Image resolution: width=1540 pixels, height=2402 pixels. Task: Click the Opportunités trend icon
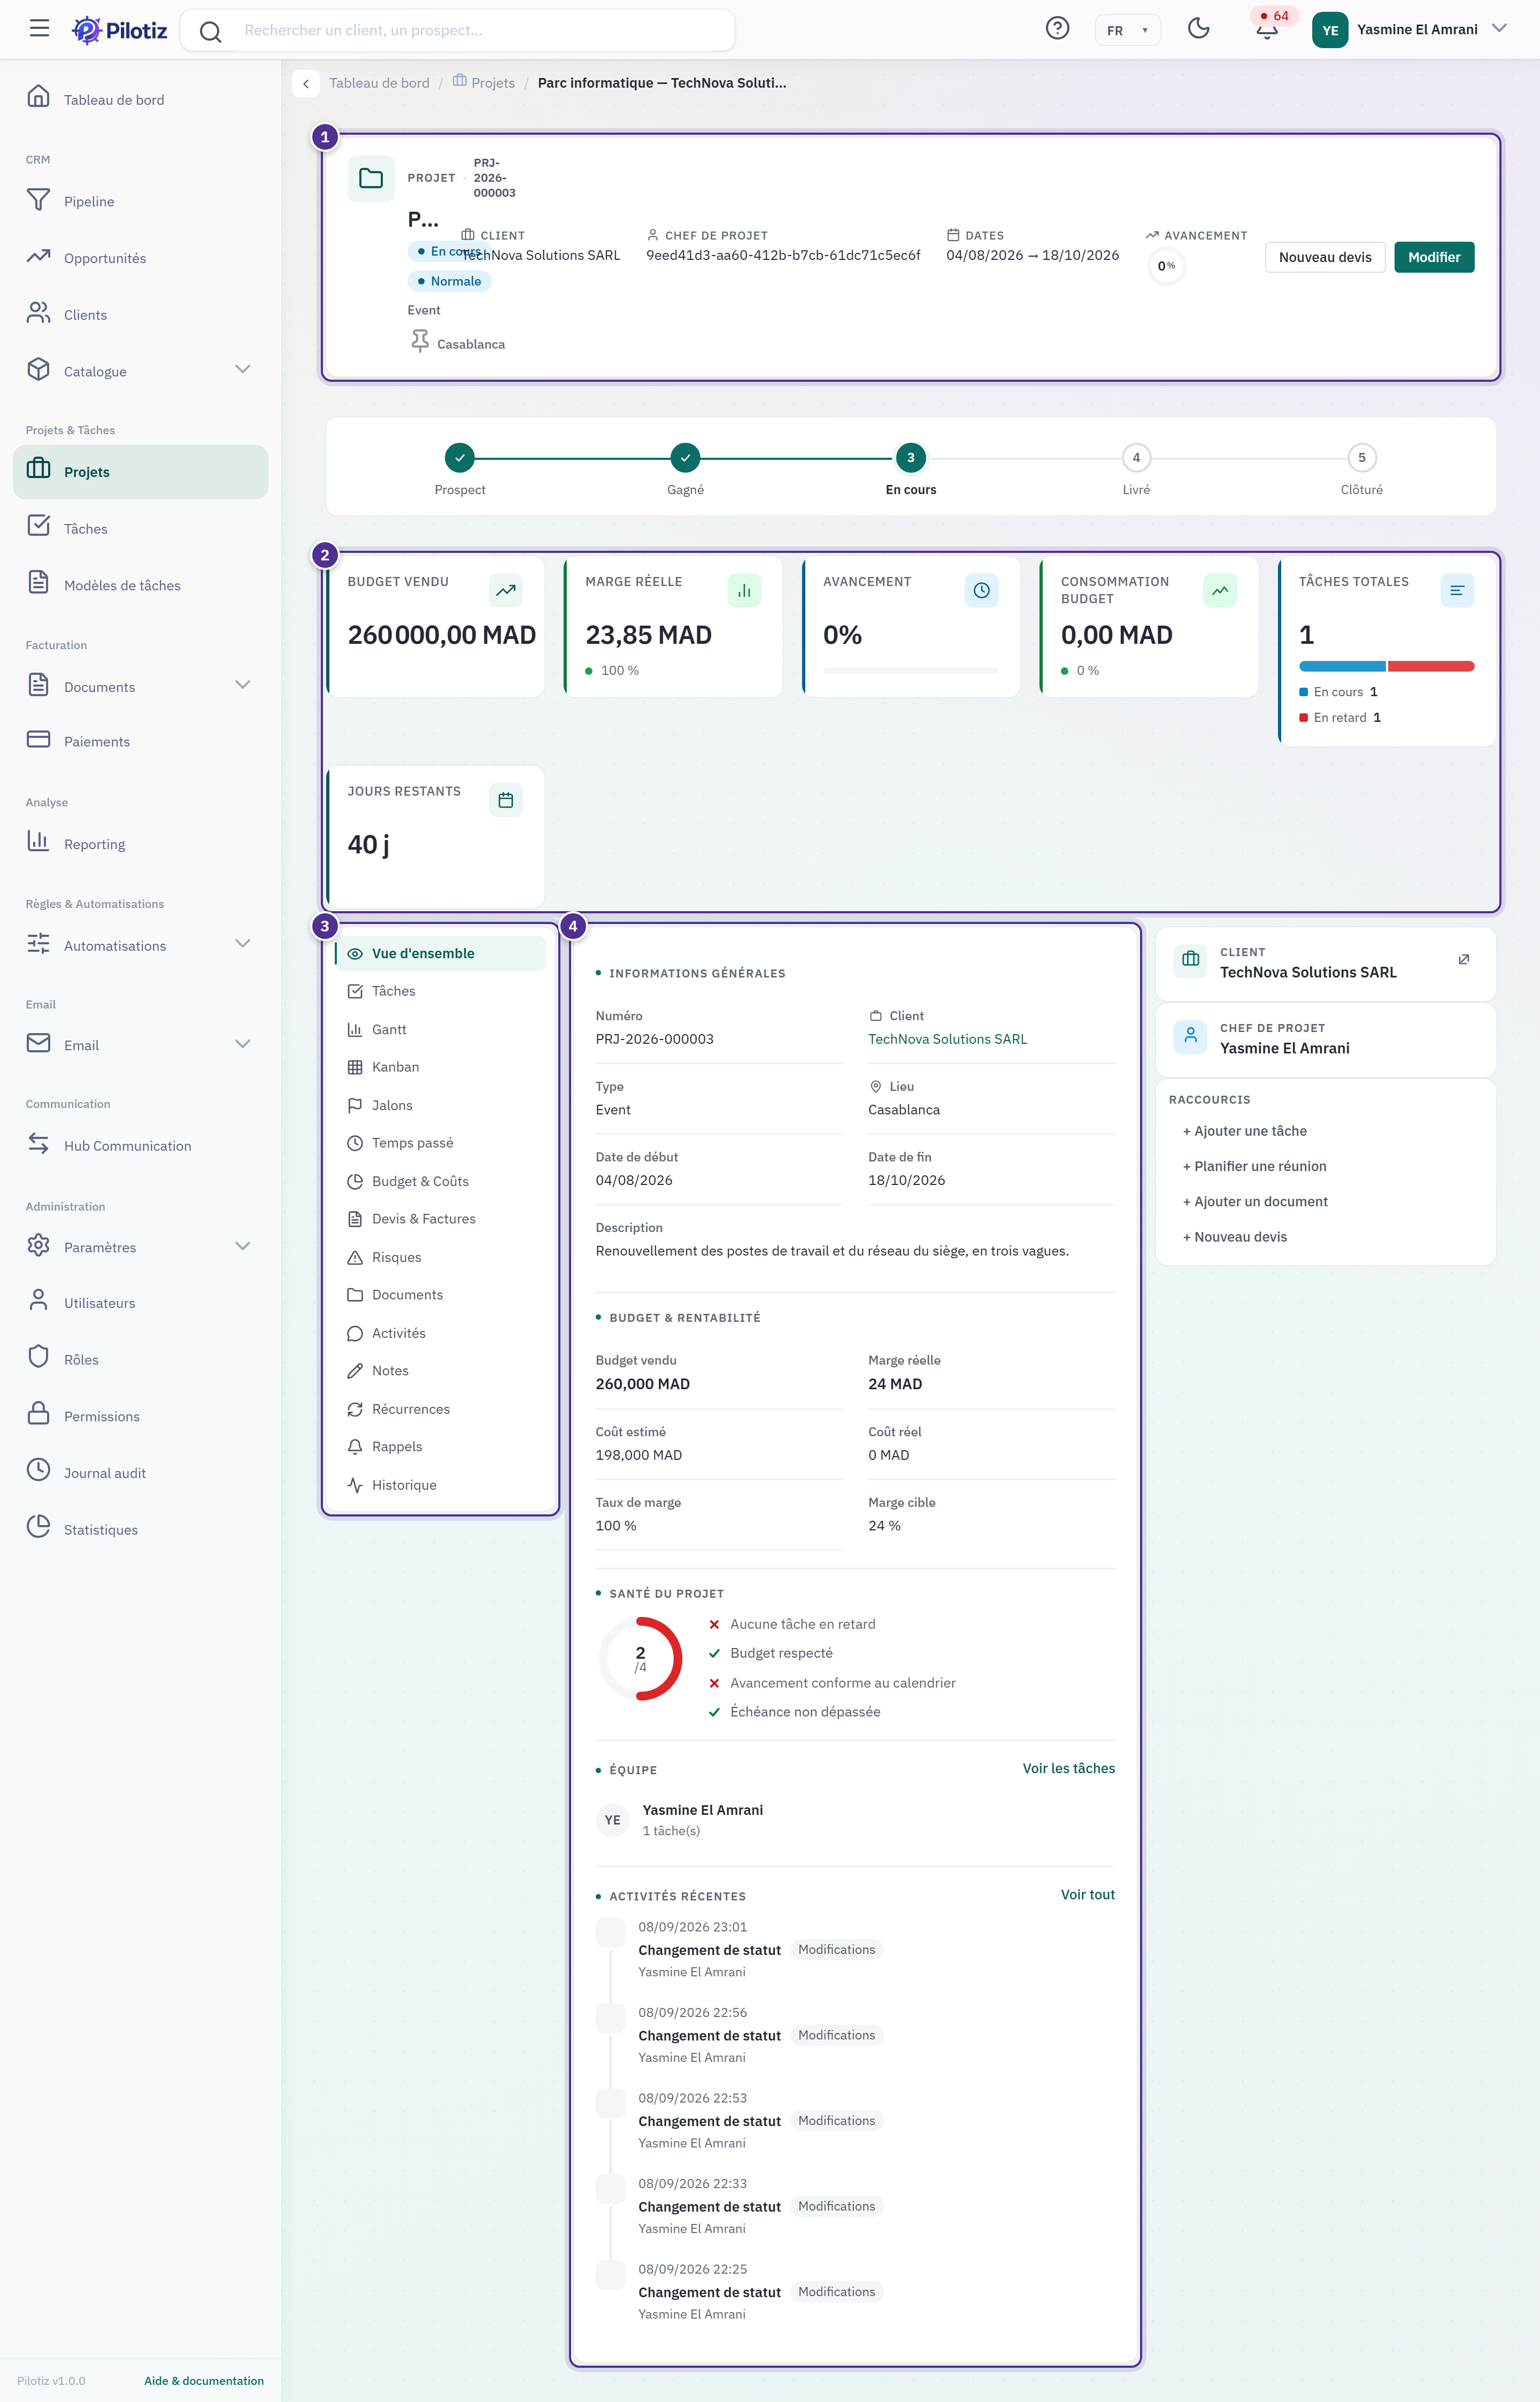[38, 257]
